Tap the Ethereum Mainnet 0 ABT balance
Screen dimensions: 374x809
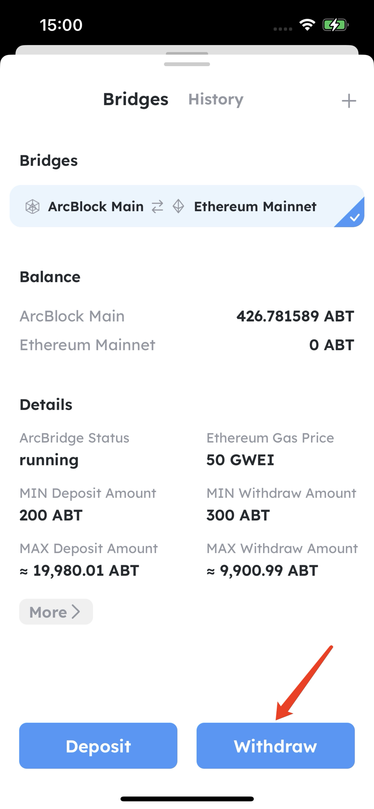pos(331,345)
